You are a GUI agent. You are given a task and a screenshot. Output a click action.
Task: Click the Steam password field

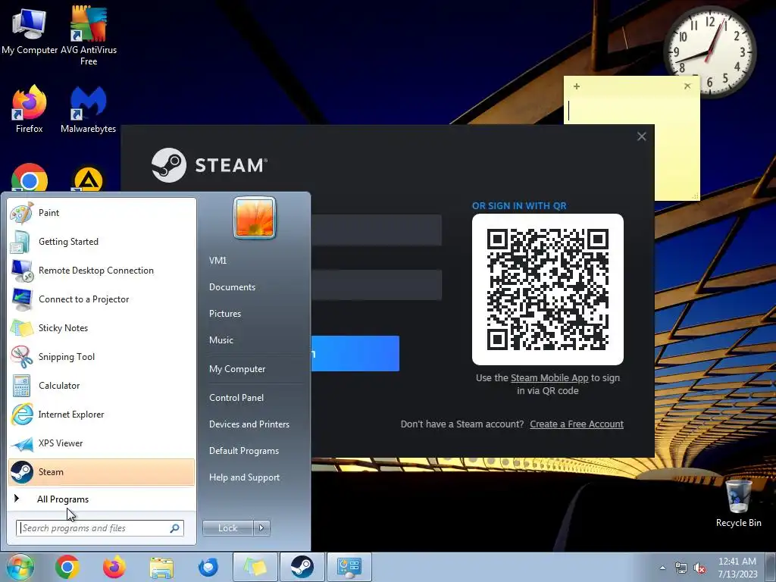376,285
